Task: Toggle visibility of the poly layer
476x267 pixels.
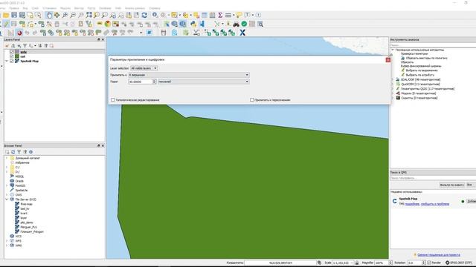Action: [x=12, y=52]
